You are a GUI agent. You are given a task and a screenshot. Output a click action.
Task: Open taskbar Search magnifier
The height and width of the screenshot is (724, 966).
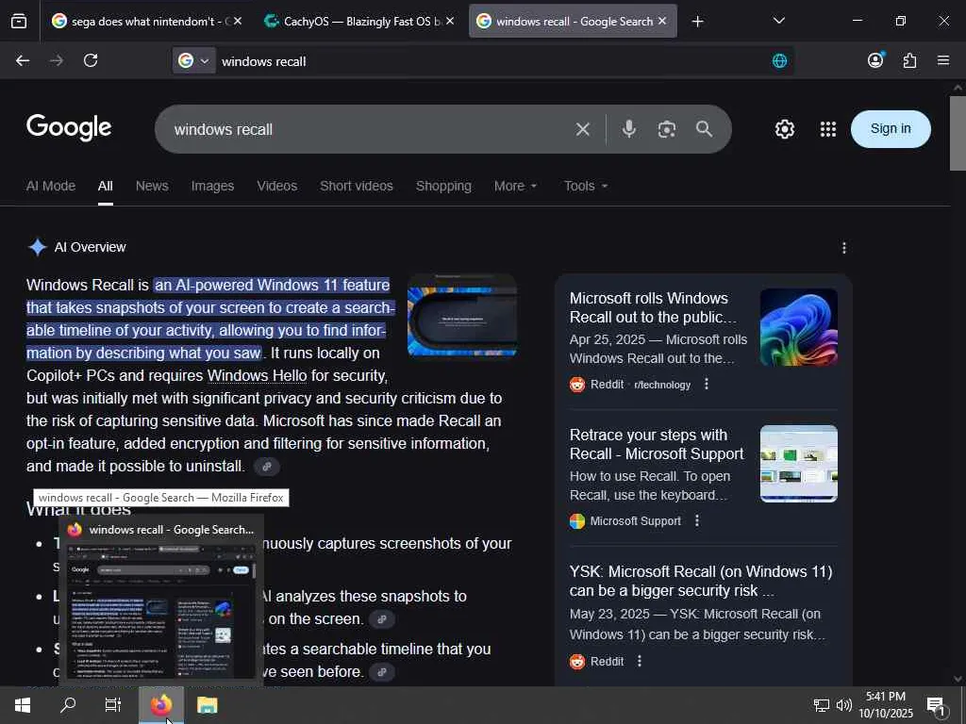(x=68, y=705)
